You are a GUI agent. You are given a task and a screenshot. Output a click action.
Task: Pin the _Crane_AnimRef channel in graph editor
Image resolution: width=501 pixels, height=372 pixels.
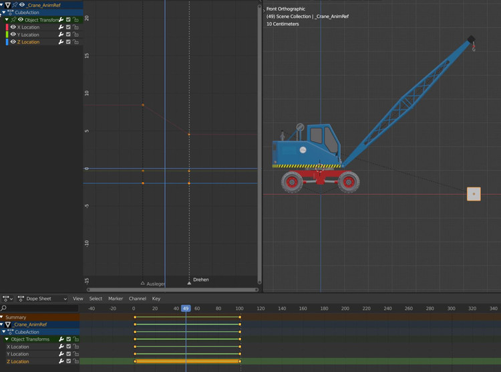[x=15, y=5]
